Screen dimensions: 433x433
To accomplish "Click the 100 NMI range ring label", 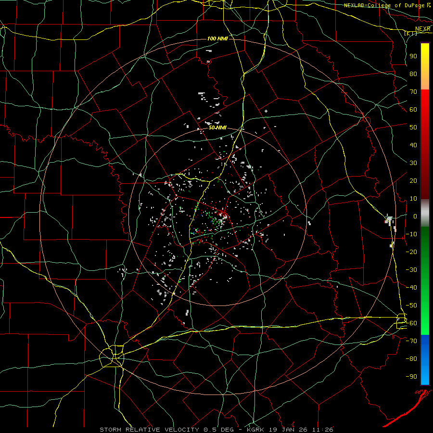I will 217,38.
